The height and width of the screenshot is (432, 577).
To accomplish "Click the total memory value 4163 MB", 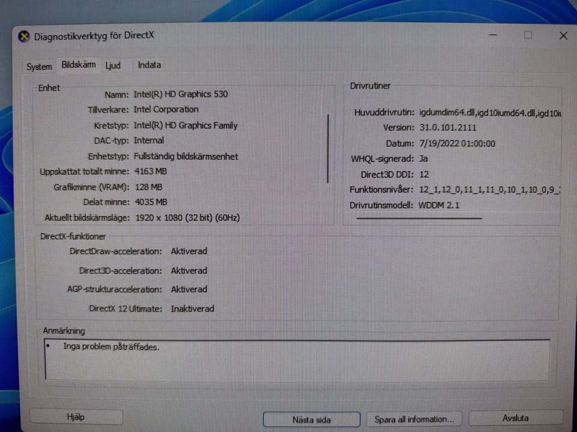I will tap(151, 171).
